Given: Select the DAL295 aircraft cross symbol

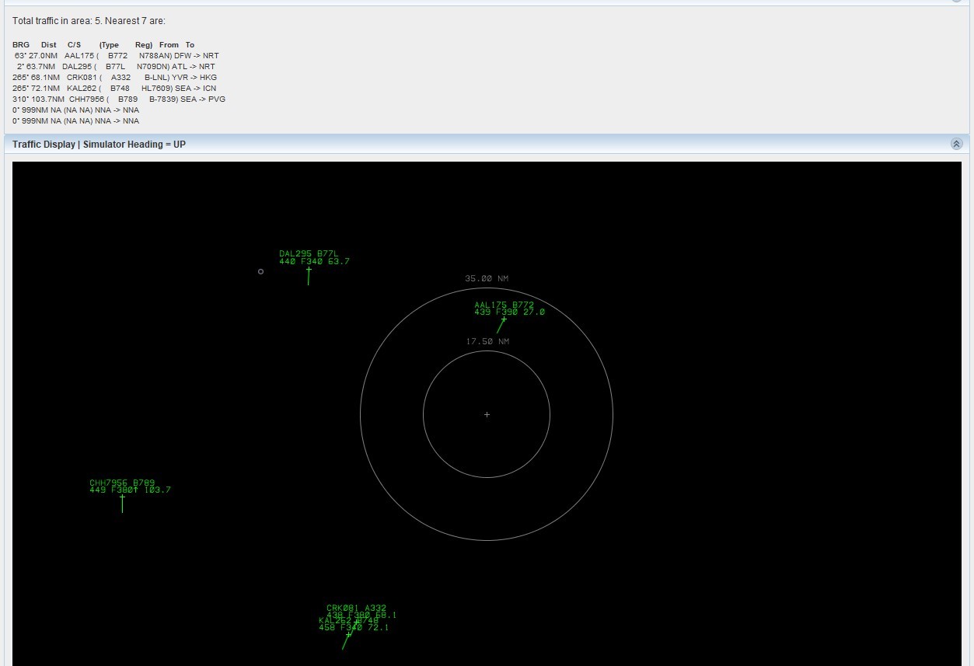Looking at the screenshot, I should tap(309, 270).
